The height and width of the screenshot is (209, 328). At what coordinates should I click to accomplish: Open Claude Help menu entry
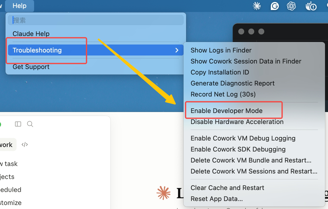pos(31,33)
